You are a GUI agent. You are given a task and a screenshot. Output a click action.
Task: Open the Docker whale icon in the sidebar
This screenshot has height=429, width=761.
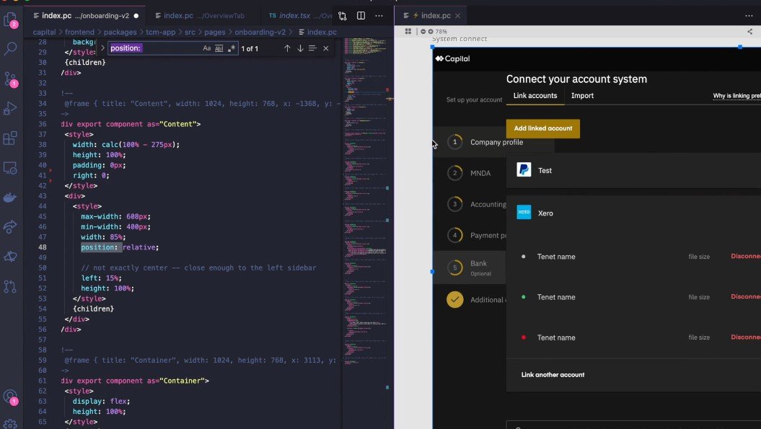coord(10,197)
